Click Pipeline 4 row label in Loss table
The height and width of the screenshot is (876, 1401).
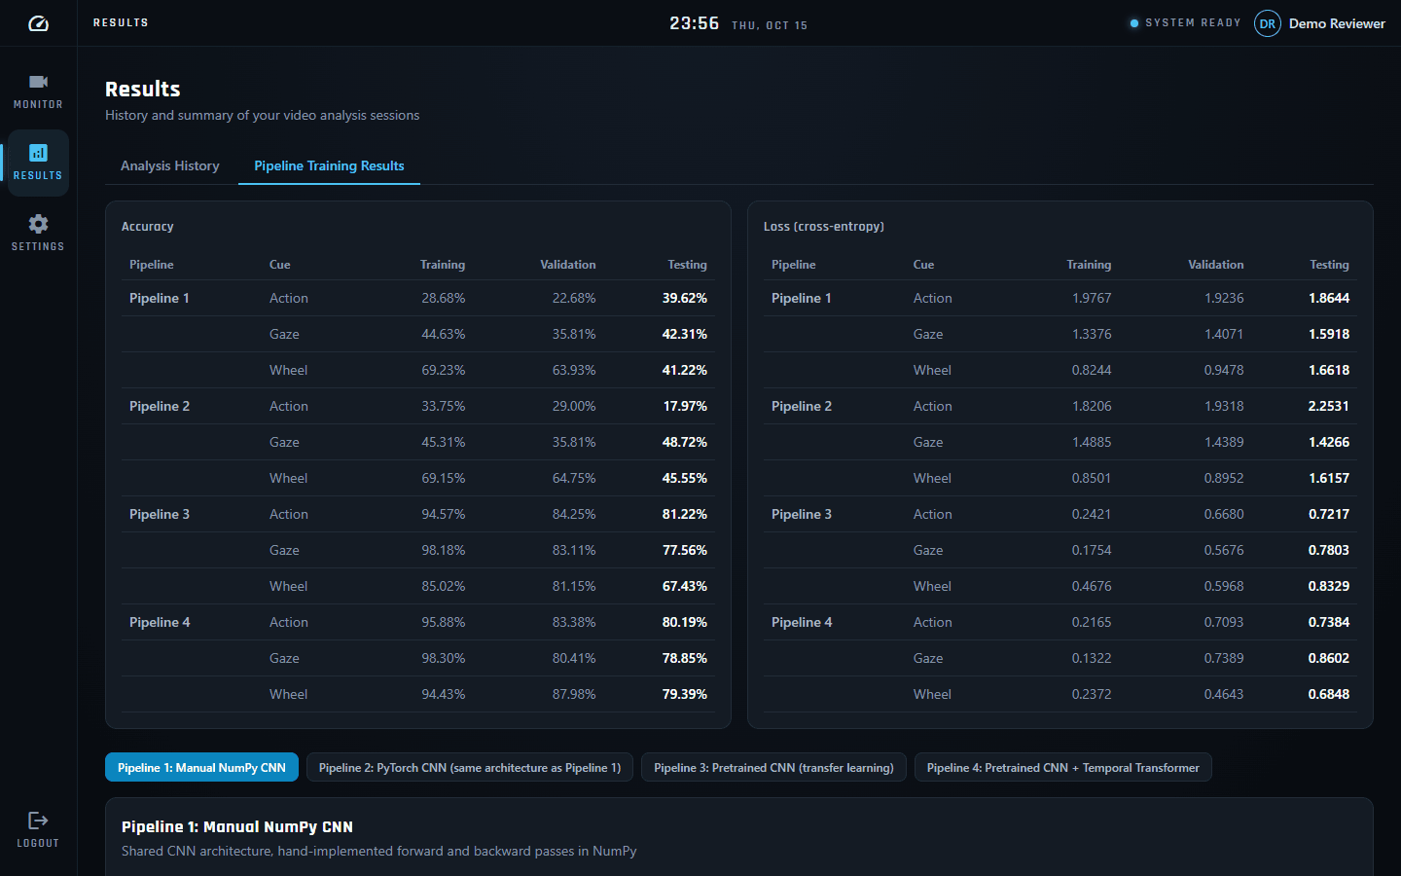(802, 622)
